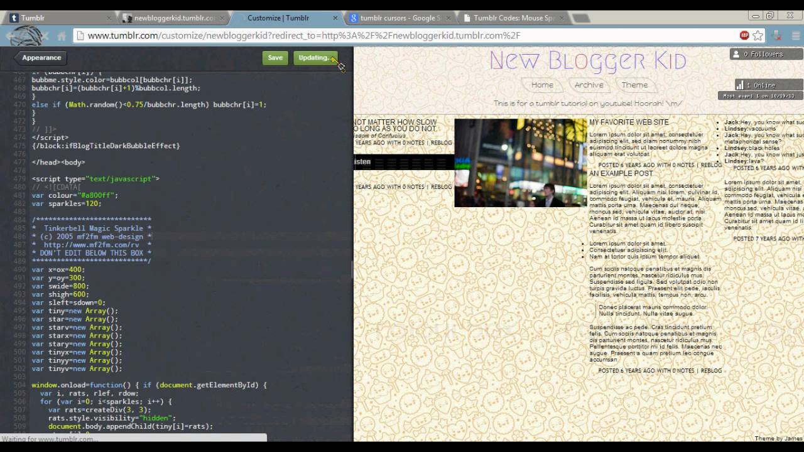Click the Google favicon on tumblr cursors tab
This screenshot has height=452, width=804.
(354, 18)
